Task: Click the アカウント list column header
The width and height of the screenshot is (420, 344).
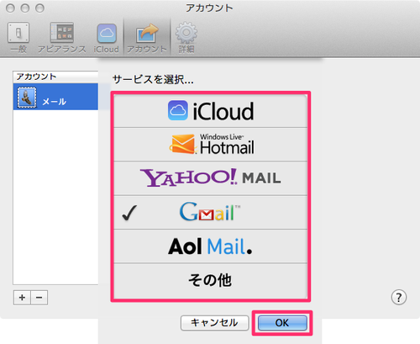Action: 55,77
